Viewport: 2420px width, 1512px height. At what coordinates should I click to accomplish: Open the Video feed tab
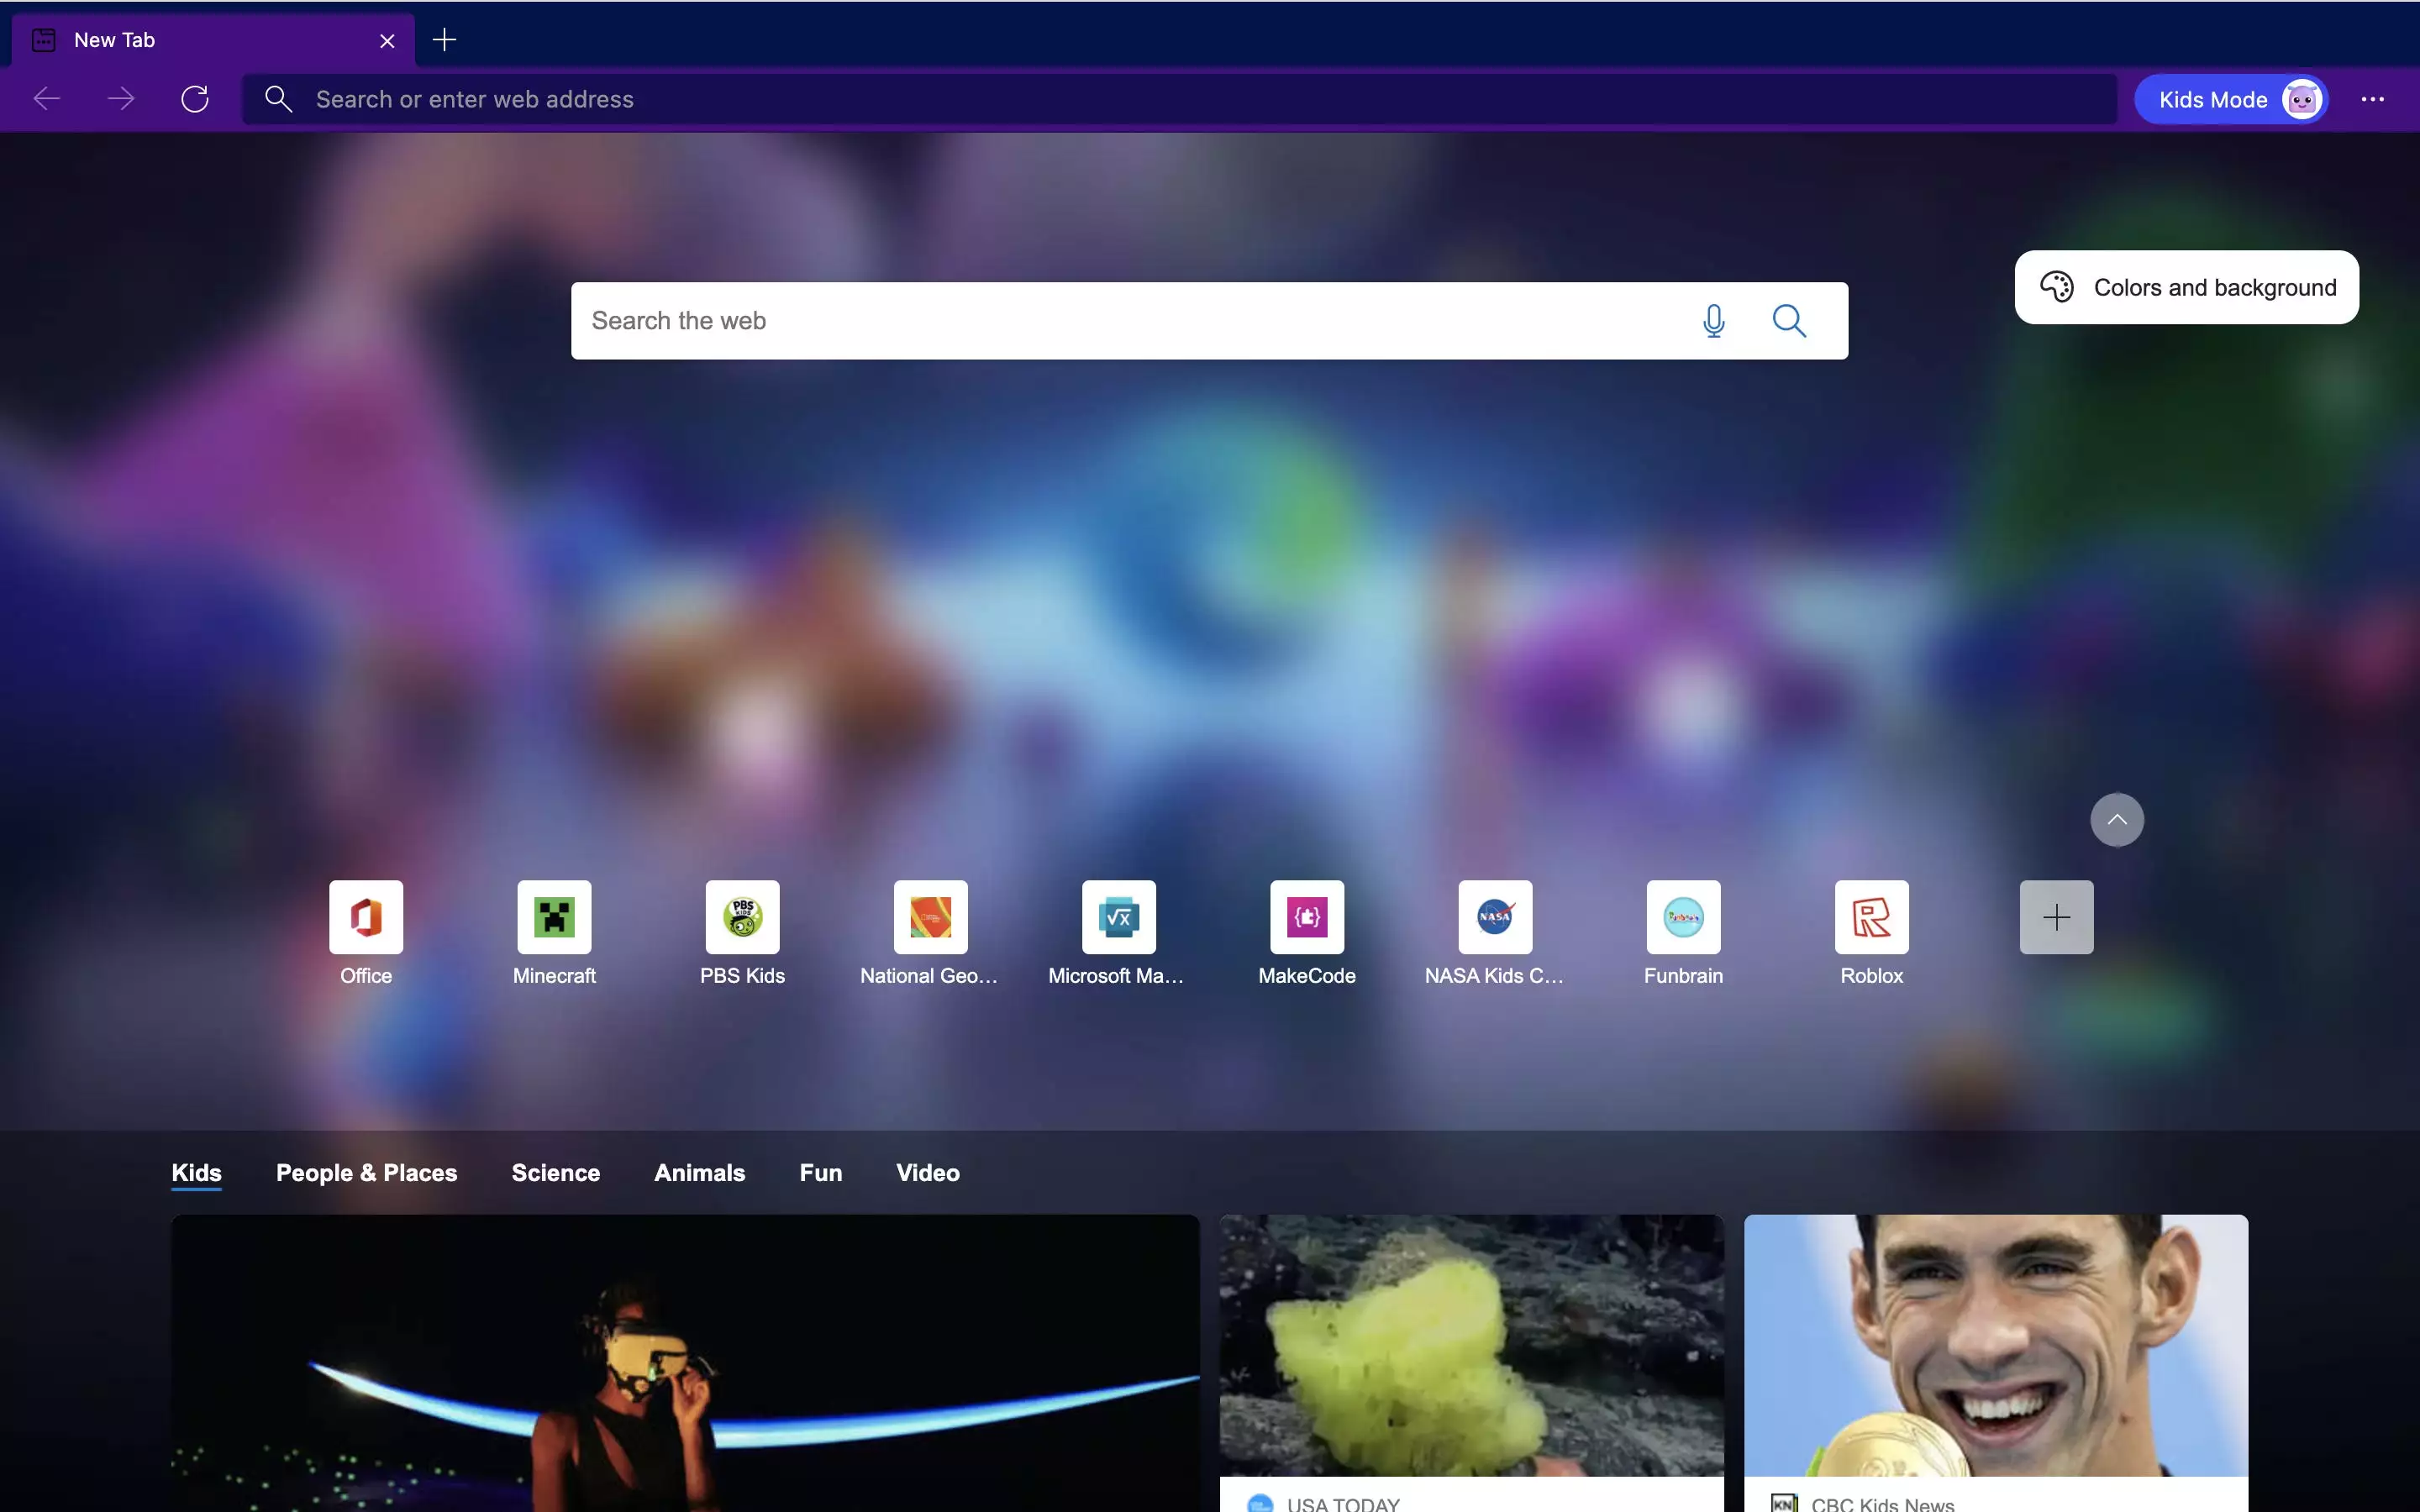pos(927,1172)
